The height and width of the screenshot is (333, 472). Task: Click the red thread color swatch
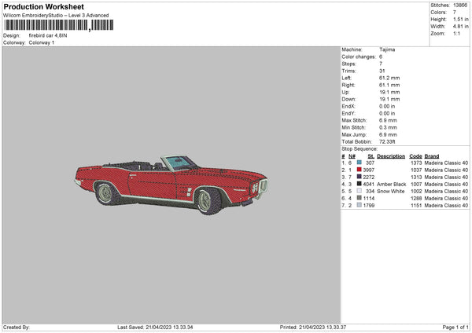(359, 170)
